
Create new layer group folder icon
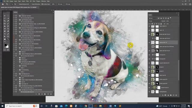click(x=171, y=95)
